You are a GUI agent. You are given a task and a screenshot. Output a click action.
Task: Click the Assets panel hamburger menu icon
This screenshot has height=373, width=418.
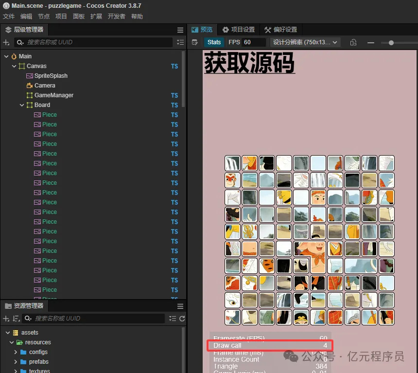(x=180, y=306)
